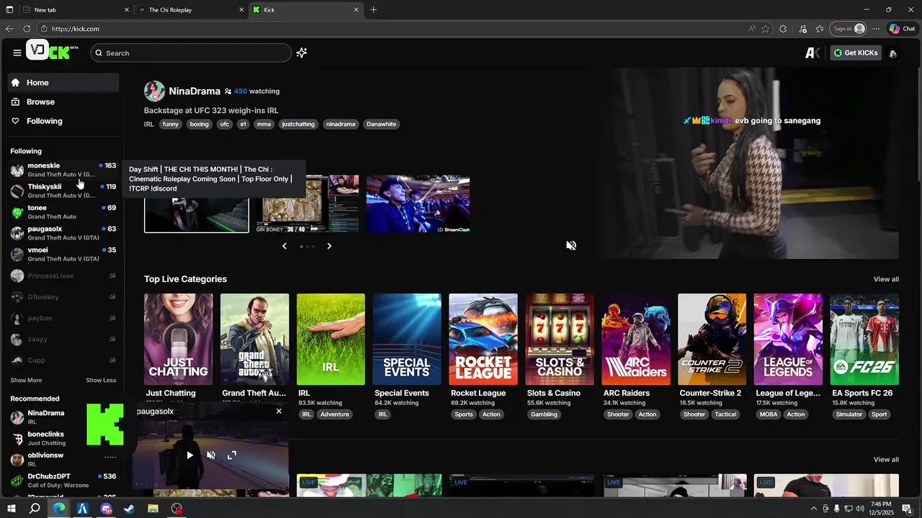The image size is (922, 518).
Task: Open tonee's channel in Following list
Action: [63, 212]
